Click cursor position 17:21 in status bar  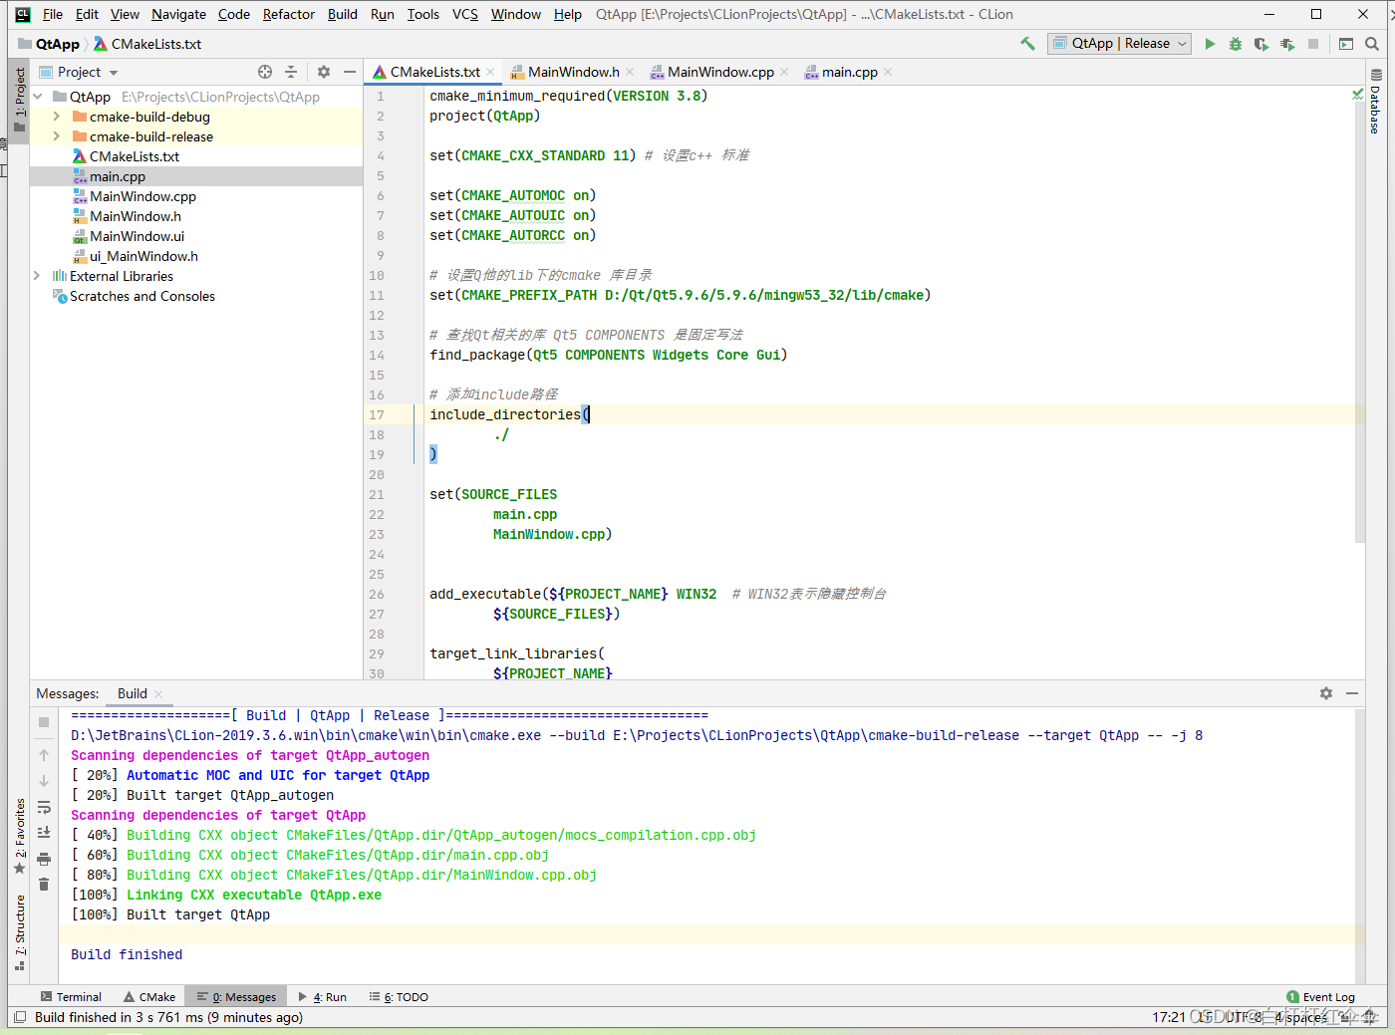pyautogui.click(x=1169, y=1017)
